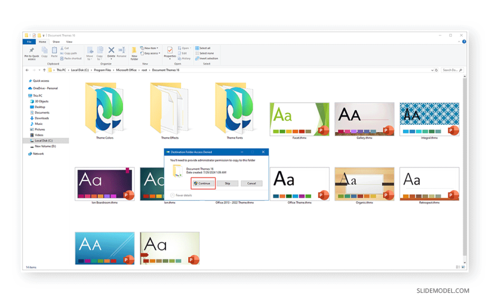Click Skip in the Access Denied dialog
The height and width of the screenshot is (303, 489).
pyautogui.click(x=228, y=183)
